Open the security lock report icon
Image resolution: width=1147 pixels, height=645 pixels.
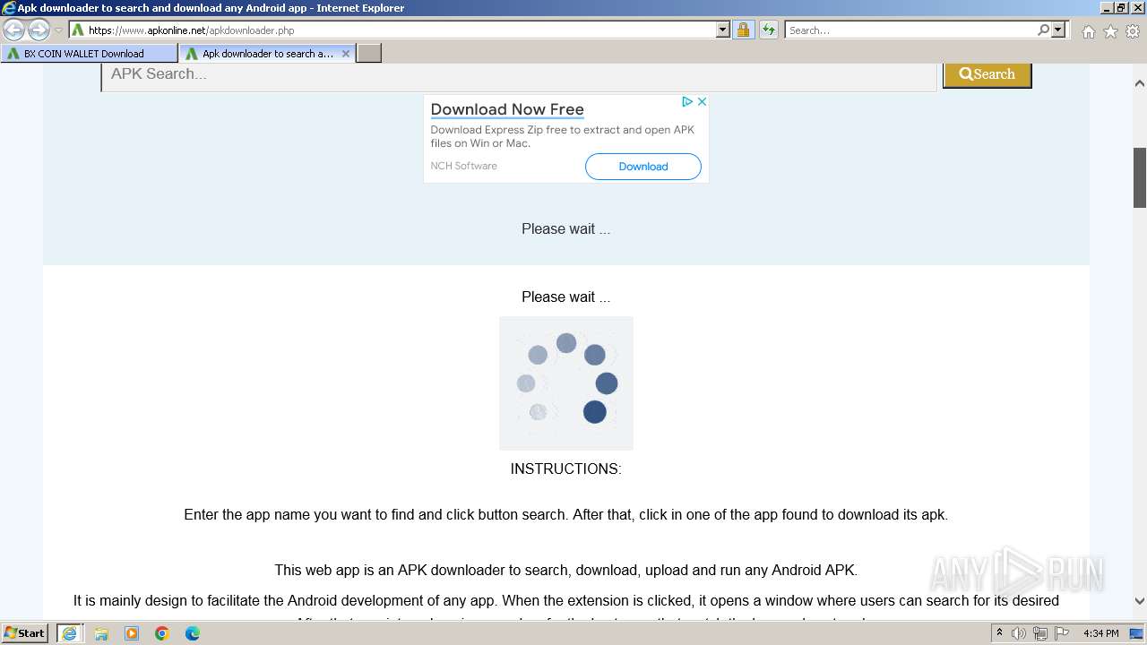click(743, 30)
